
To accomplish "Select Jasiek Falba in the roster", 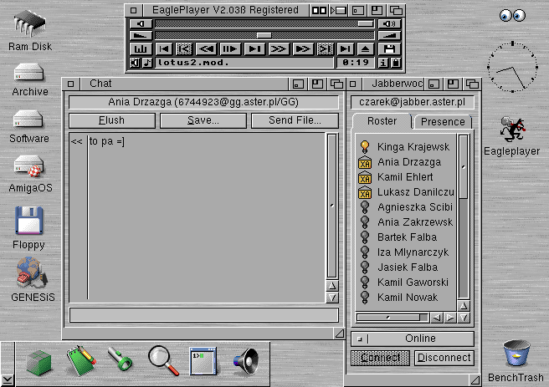I will tap(406, 267).
